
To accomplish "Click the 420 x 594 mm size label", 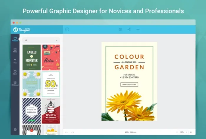I will tap(131, 132).
